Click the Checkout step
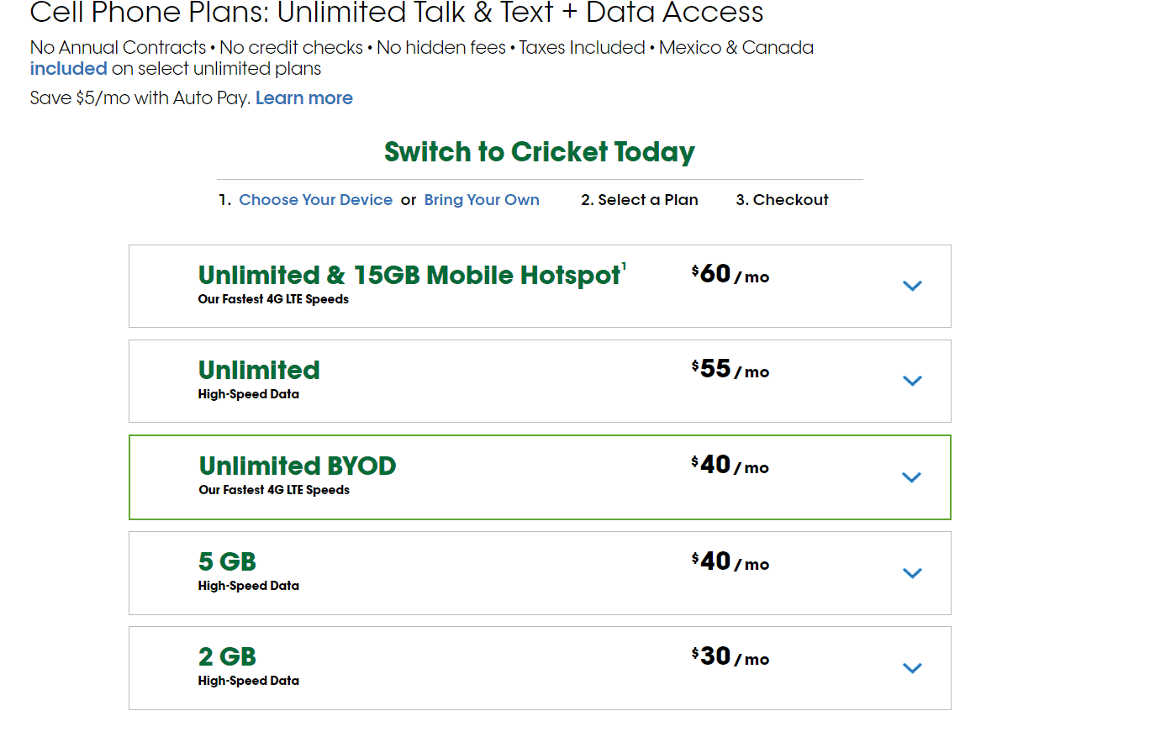Image resolution: width=1176 pixels, height=732 pixels. [x=782, y=200]
